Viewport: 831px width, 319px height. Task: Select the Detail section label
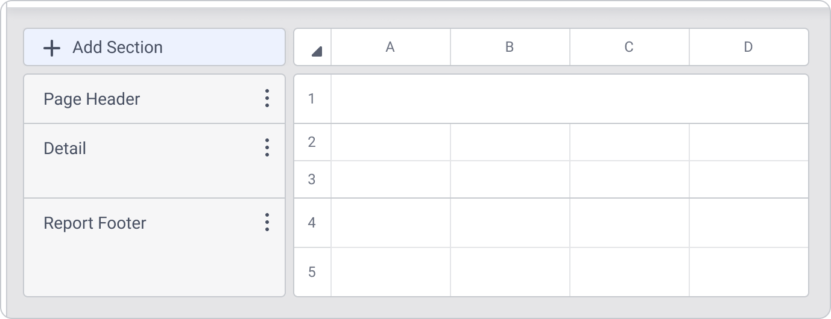[x=65, y=148]
